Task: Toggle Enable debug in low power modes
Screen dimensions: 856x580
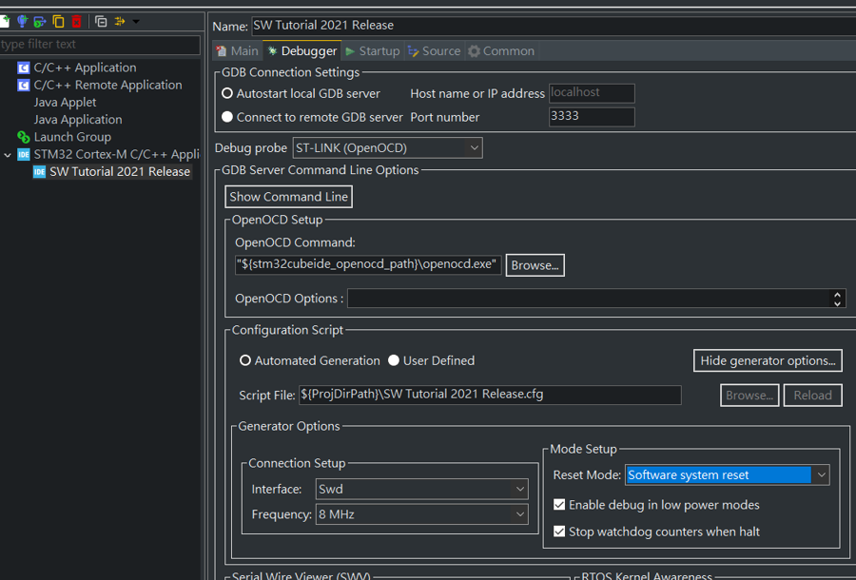Action: [559, 505]
